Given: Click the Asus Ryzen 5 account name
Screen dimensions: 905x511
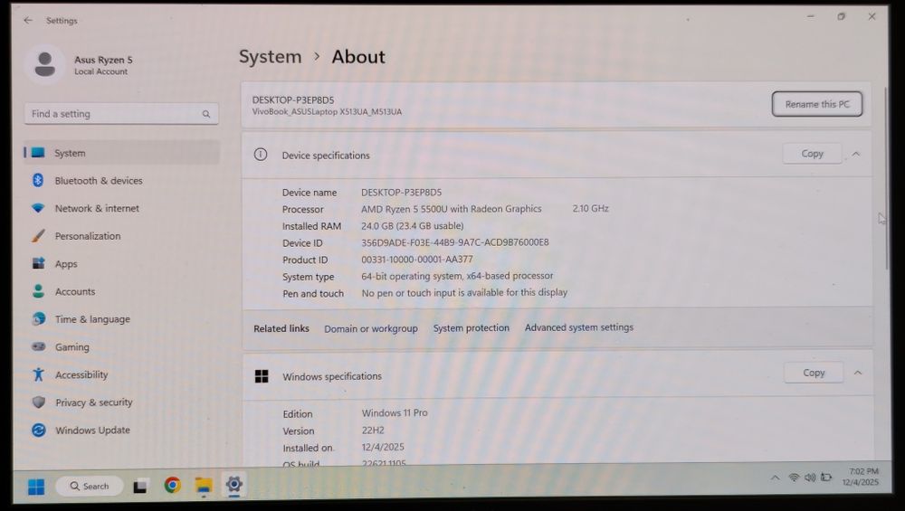Looking at the screenshot, I should click(x=103, y=60).
